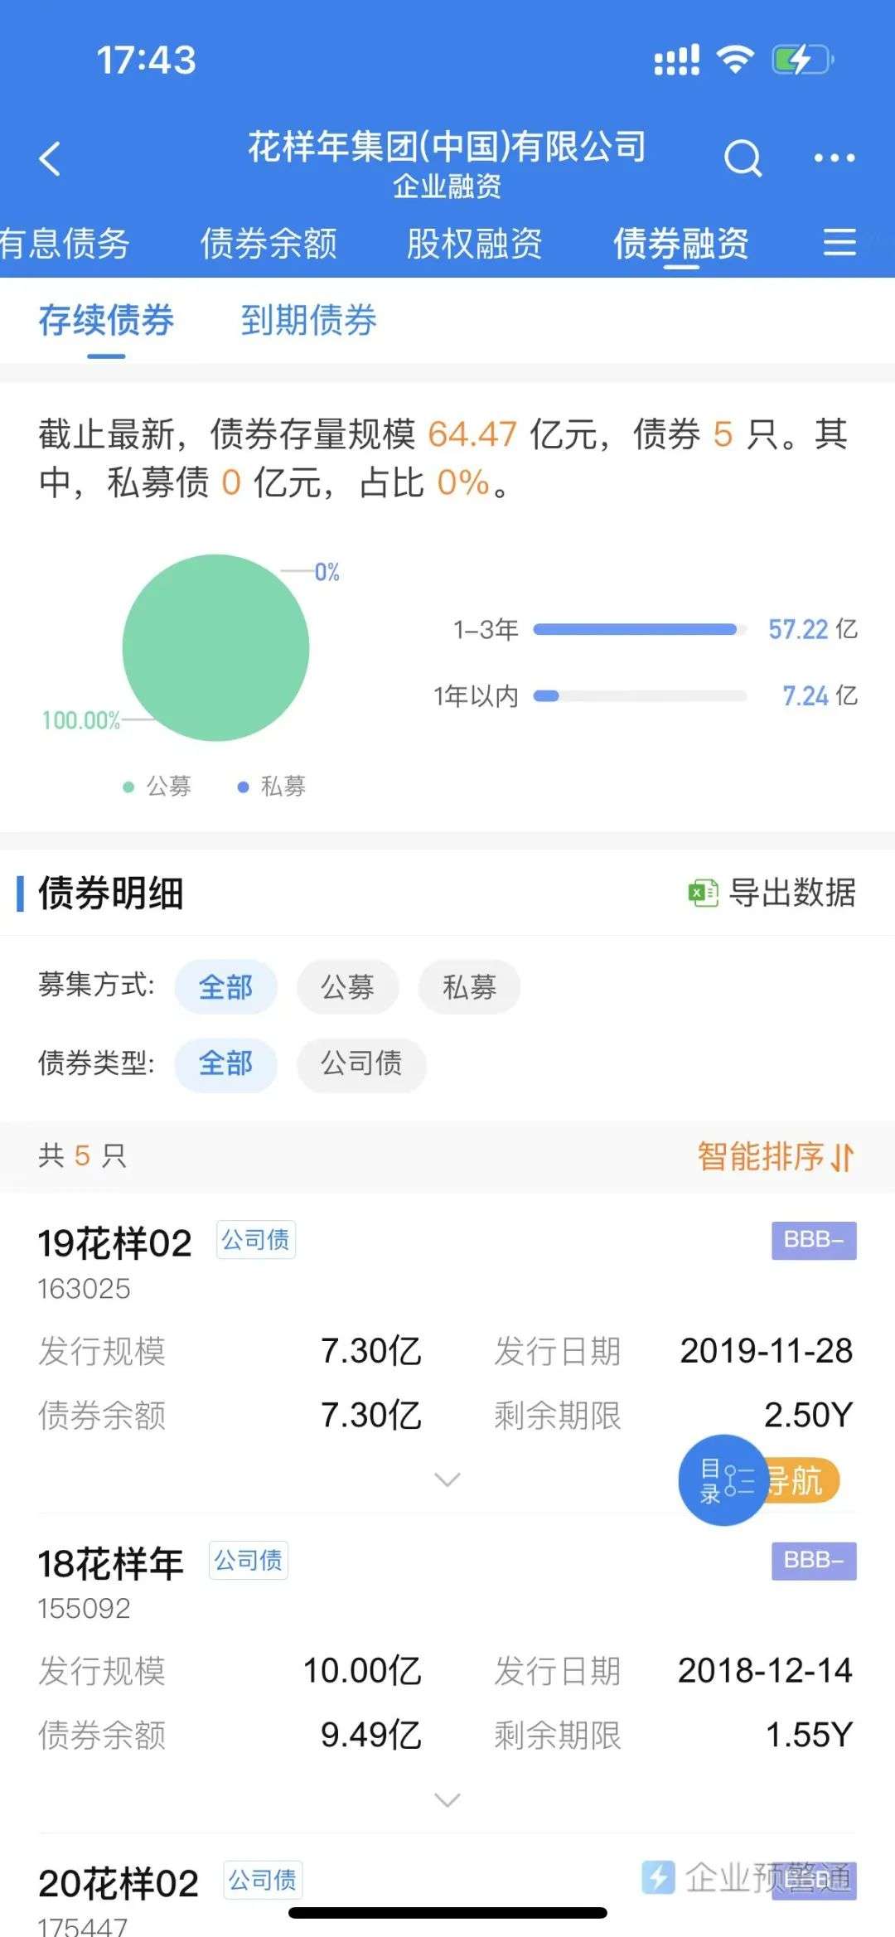895x1937 pixels.
Task: Click the 1年以内 maturity bar
Action: 640,696
